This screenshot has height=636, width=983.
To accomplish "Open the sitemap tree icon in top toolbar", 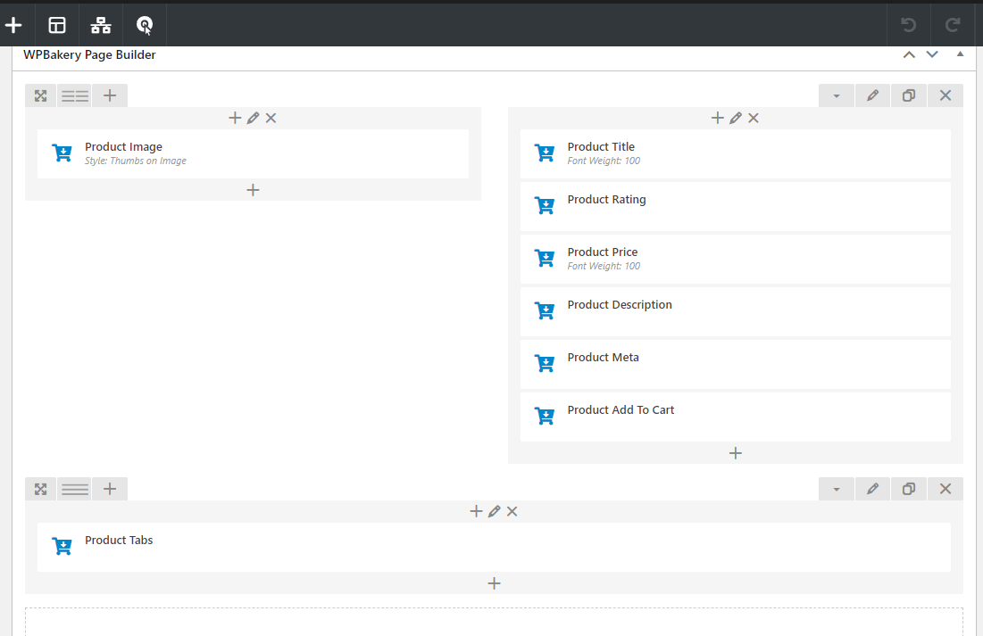I will coord(100,25).
